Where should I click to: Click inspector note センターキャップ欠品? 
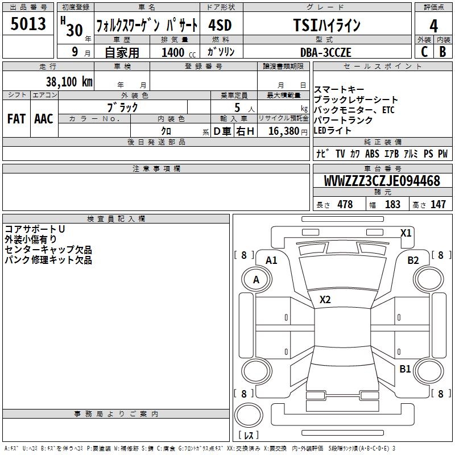coord(48,249)
